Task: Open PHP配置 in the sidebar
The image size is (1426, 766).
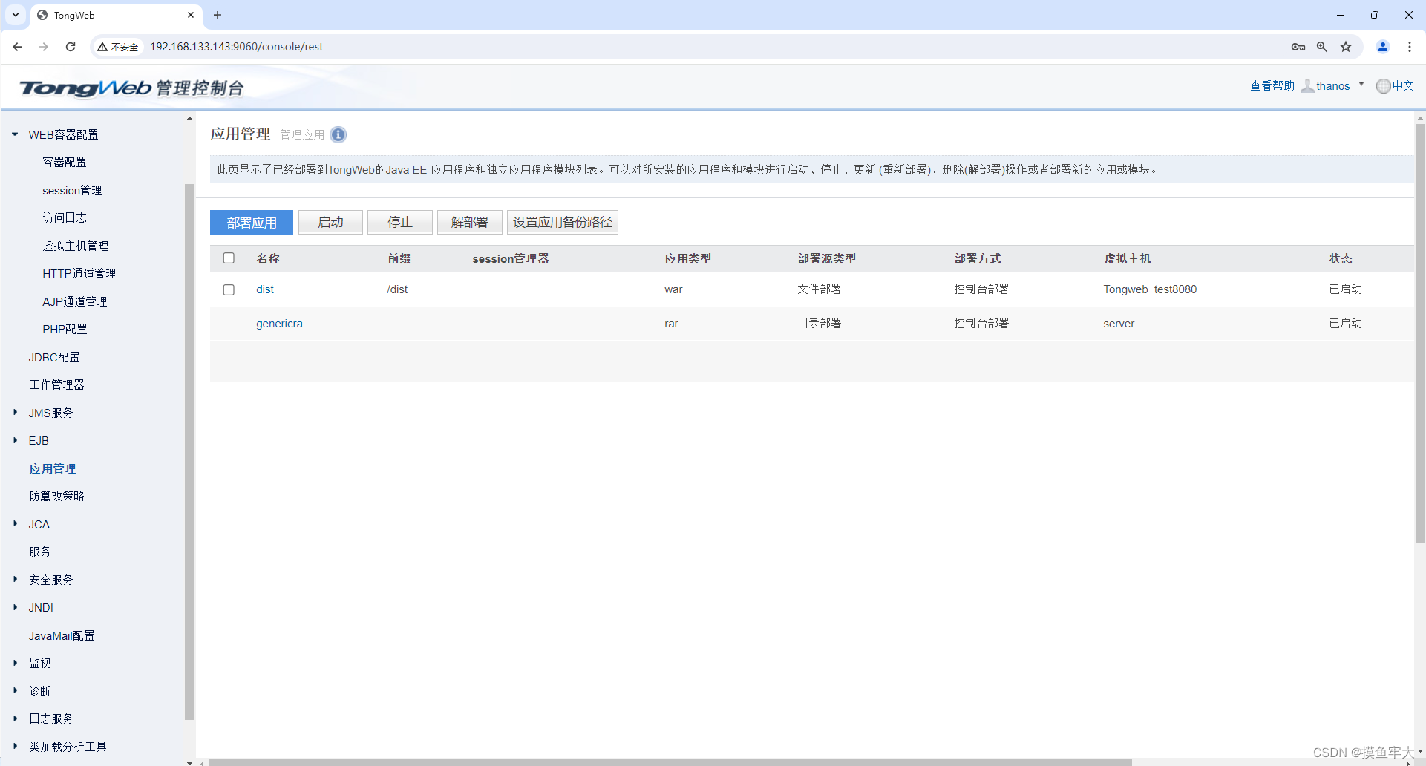Action: tap(65, 329)
